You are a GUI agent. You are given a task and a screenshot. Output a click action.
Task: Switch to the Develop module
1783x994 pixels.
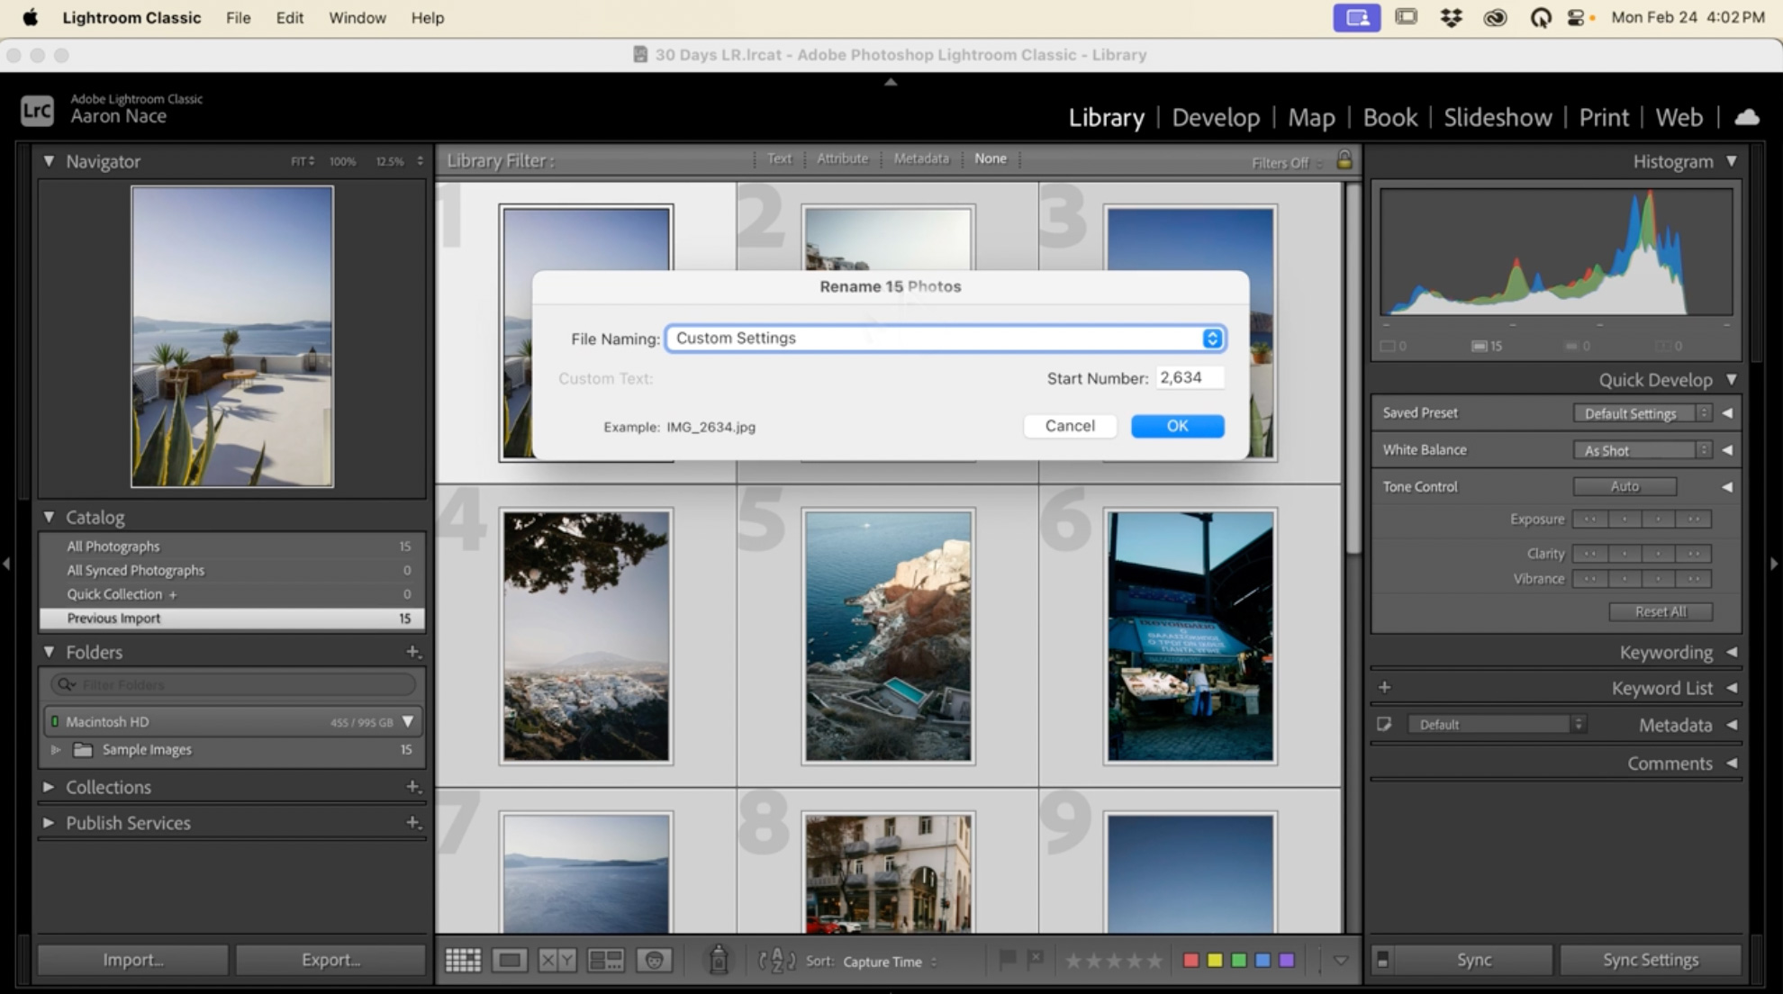click(1215, 117)
